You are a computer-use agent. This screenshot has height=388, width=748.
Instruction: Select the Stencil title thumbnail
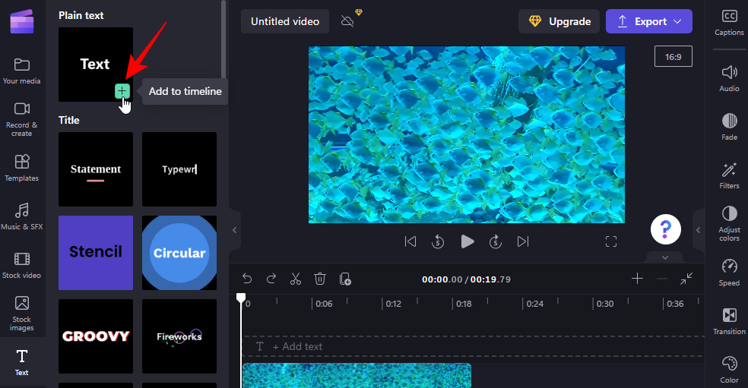(x=96, y=253)
